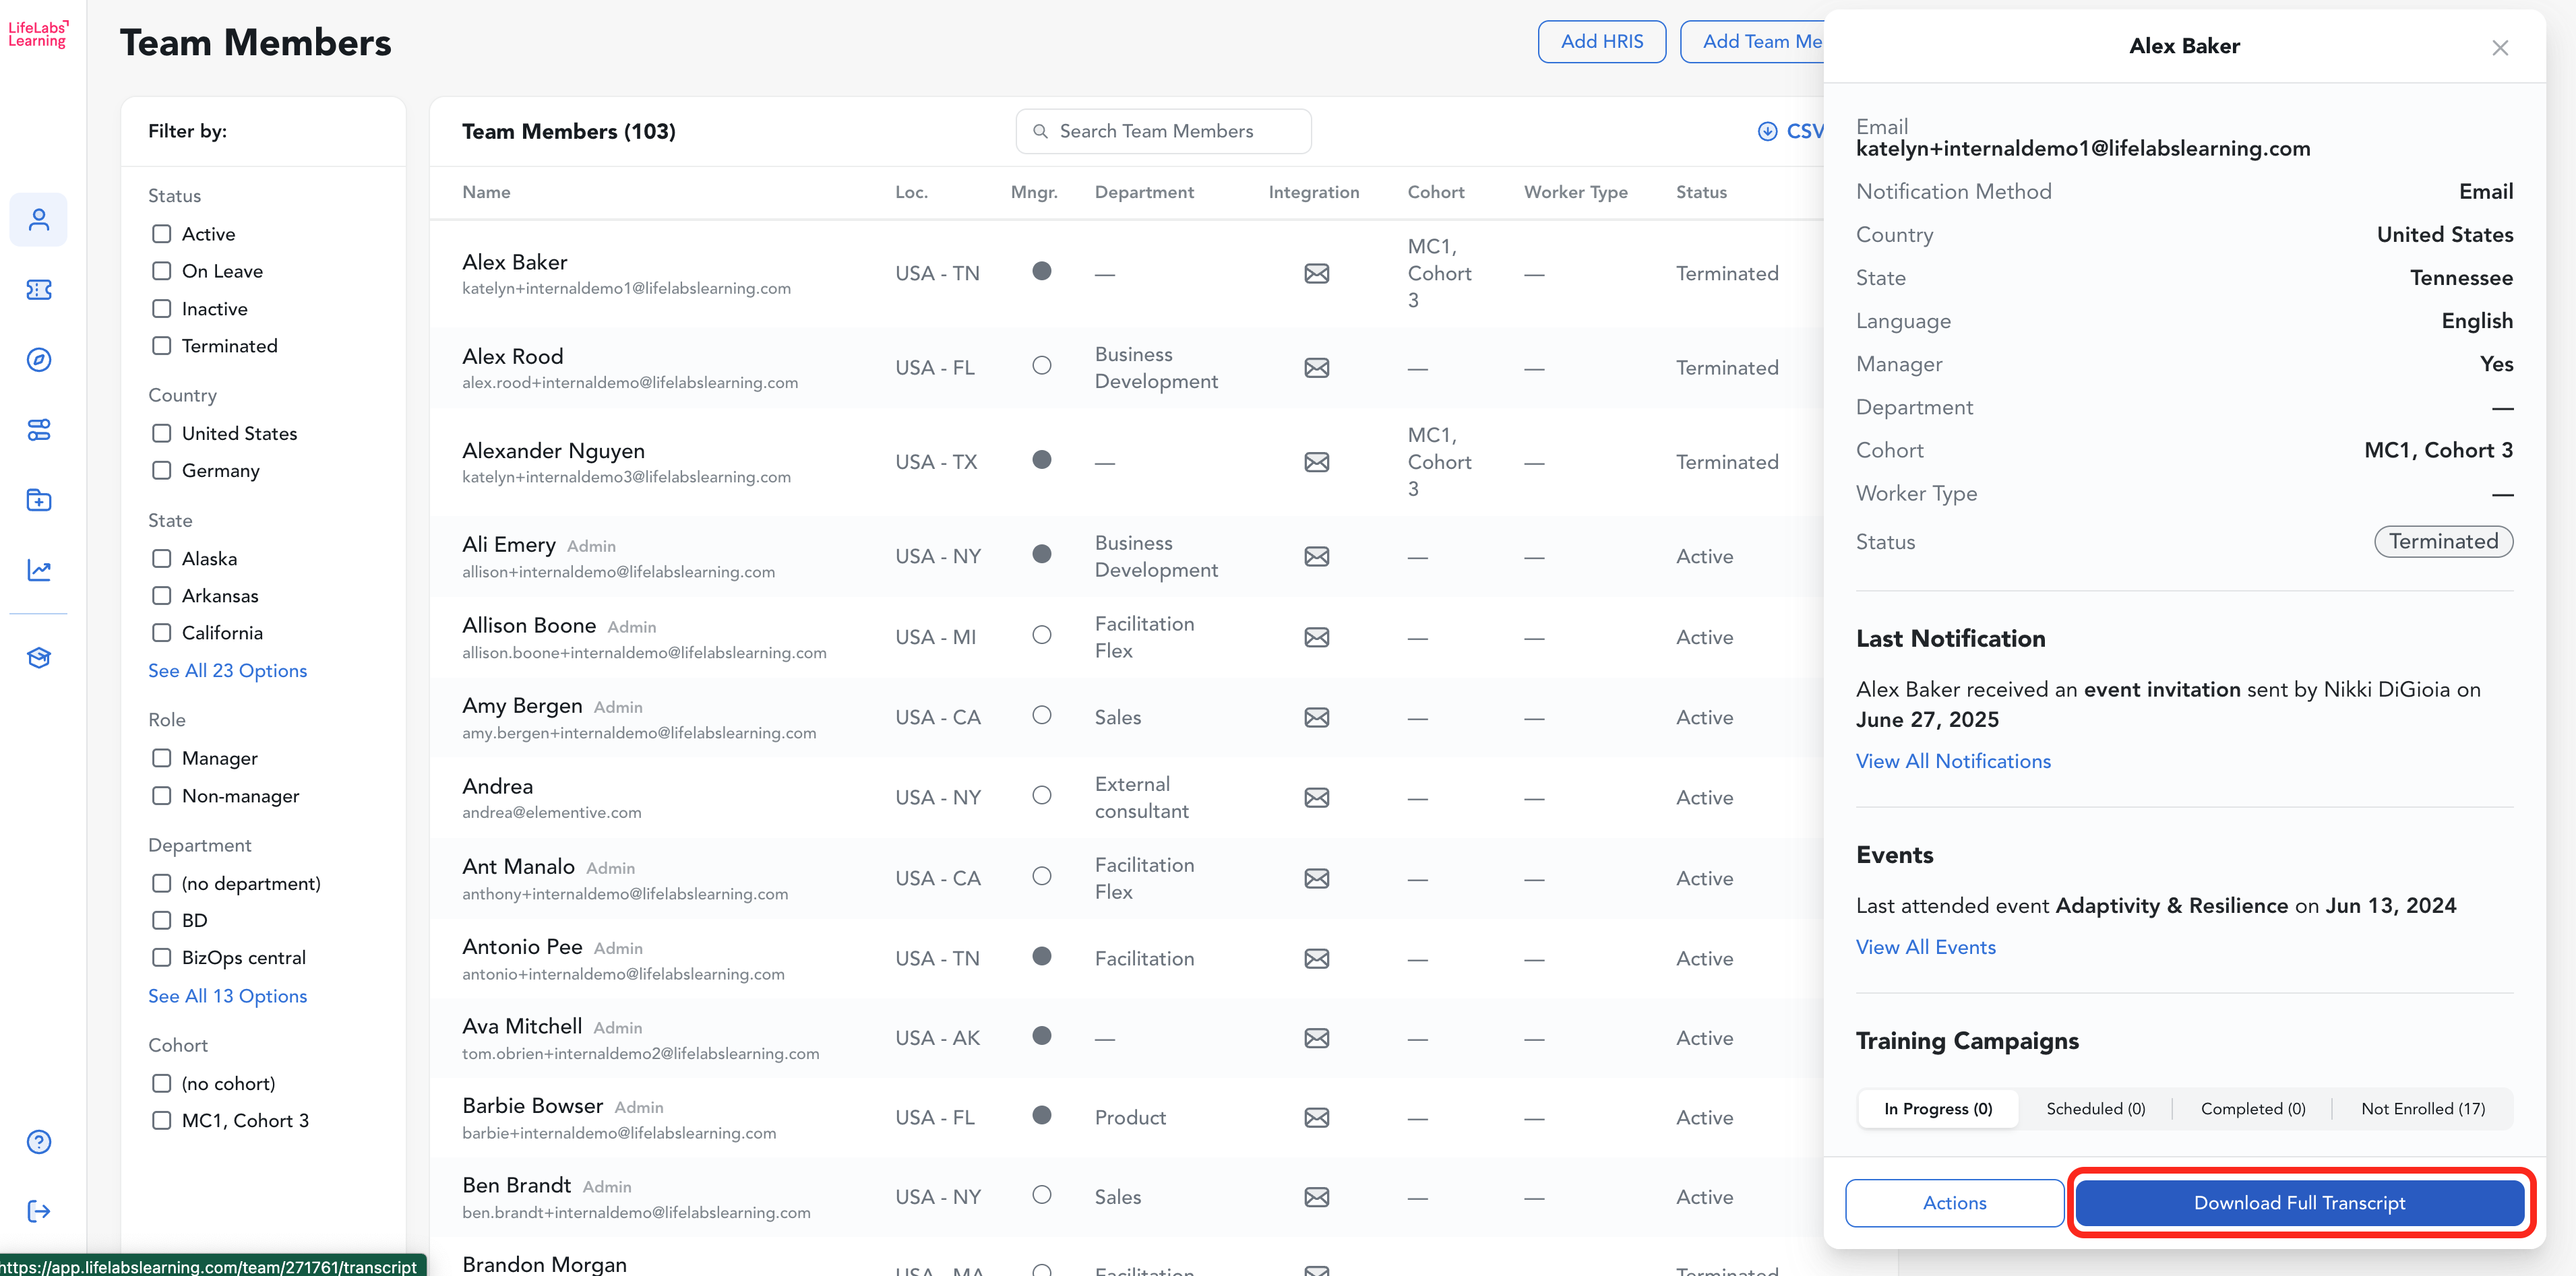Expand See All 23 Options for states
Image resolution: width=2576 pixels, height=1276 pixels.
227,670
